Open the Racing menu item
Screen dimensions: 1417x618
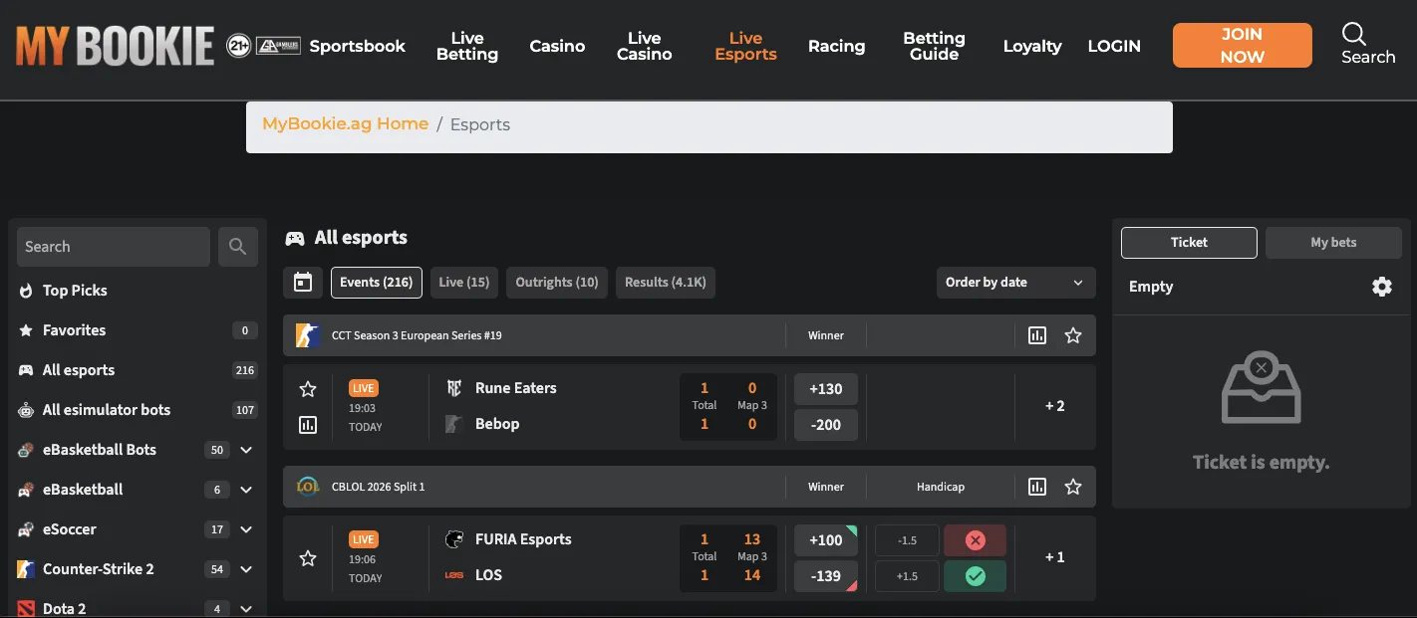(x=837, y=46)
